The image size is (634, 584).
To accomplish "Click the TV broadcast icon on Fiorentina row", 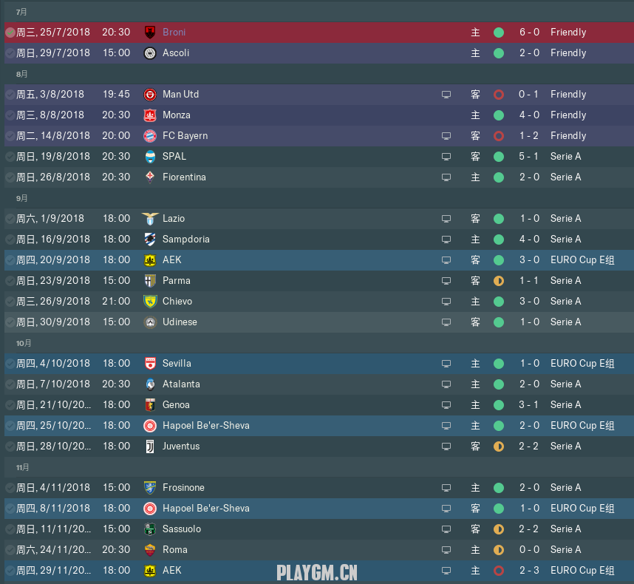I will coord(446,177).
